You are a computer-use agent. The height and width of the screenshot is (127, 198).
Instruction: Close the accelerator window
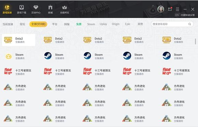[193, 9]
